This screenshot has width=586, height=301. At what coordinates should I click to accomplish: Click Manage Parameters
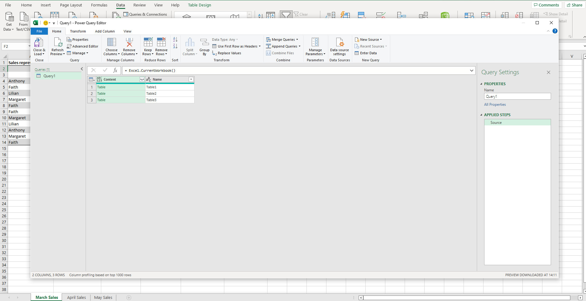[315, 46]
